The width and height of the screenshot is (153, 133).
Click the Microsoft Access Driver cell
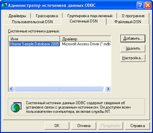tap(86, 44)
